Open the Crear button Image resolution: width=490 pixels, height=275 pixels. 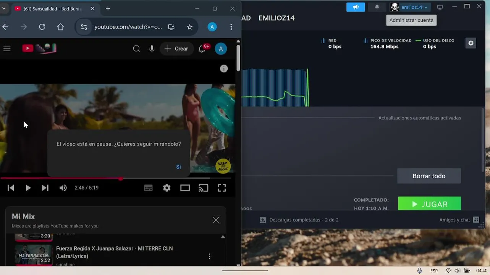pos(176,49)
